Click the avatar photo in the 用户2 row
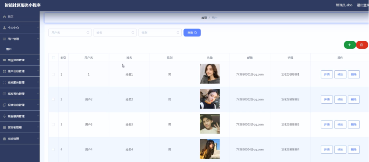The image size is (369, 162). 210,99
